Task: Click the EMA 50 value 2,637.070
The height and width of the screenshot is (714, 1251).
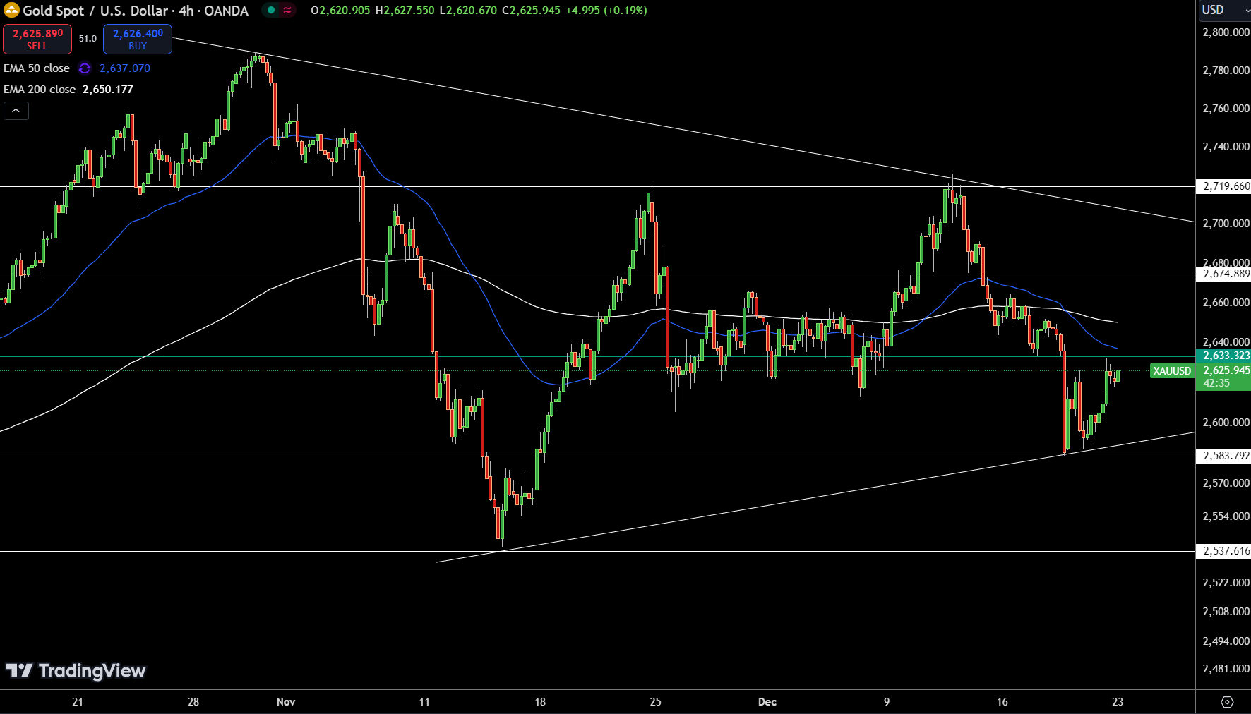Action: click(x=125, y=68)
